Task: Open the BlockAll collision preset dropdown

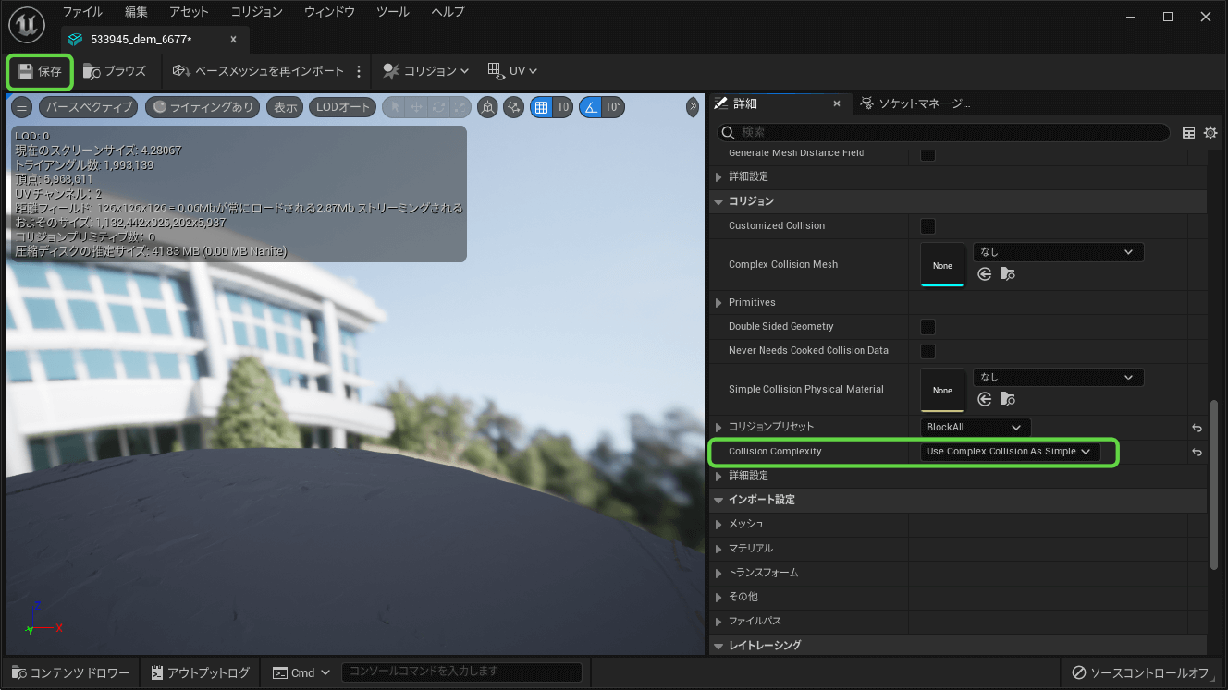Action: [x=975, y=428]
